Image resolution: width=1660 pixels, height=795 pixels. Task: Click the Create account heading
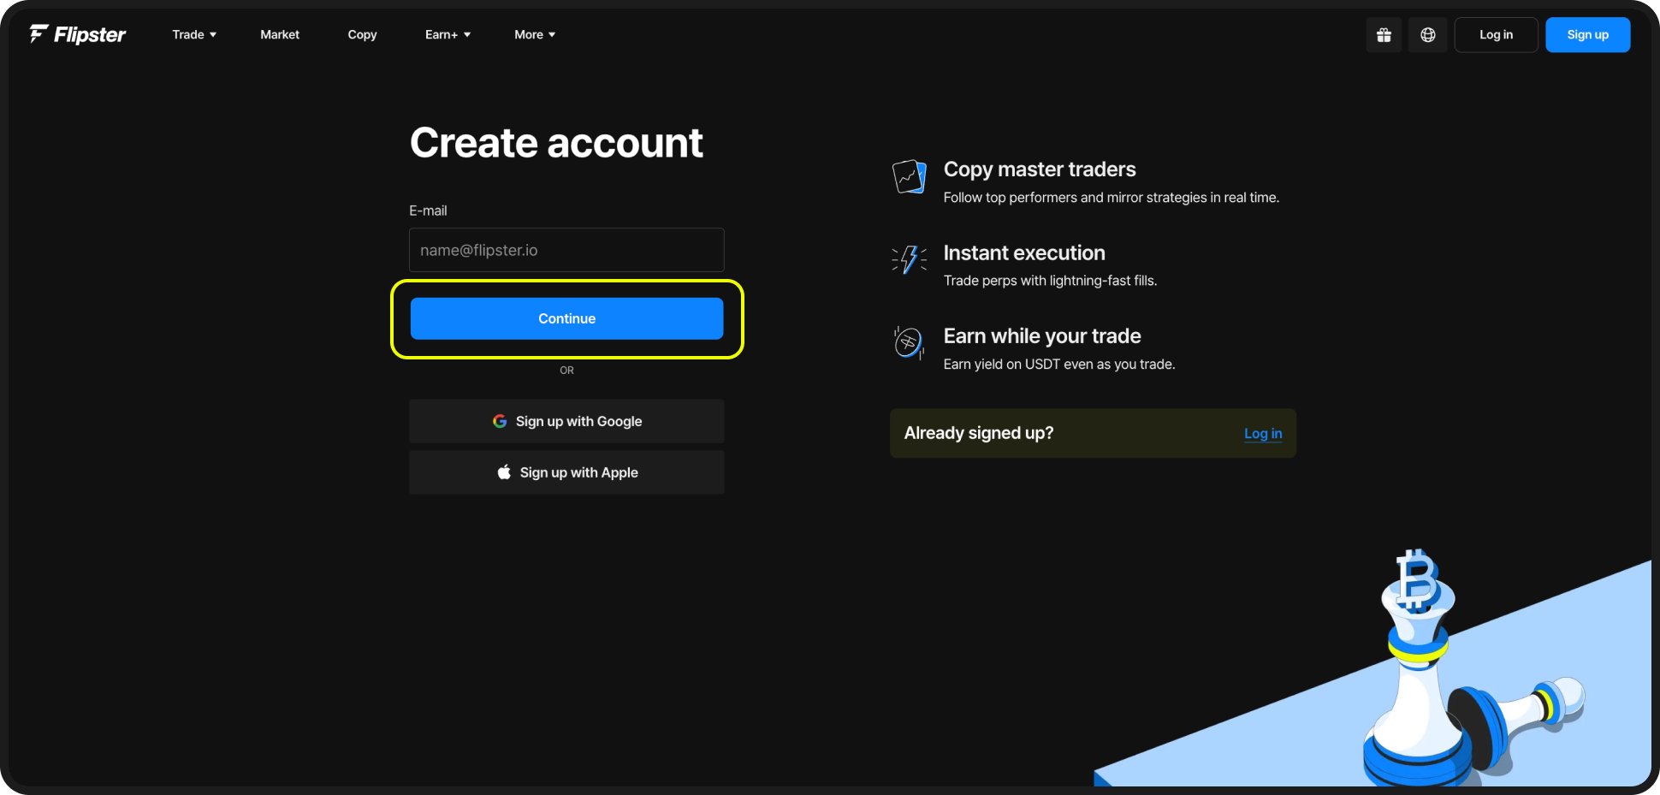coord(556,143)
